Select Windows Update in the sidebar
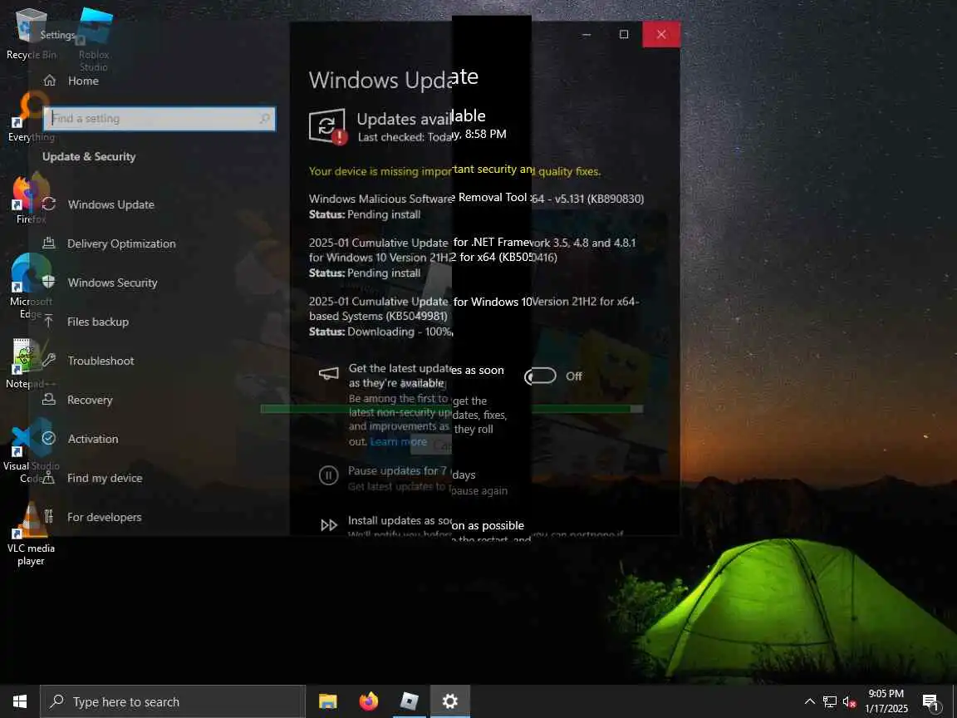957x718 pixels. (98, 204)
